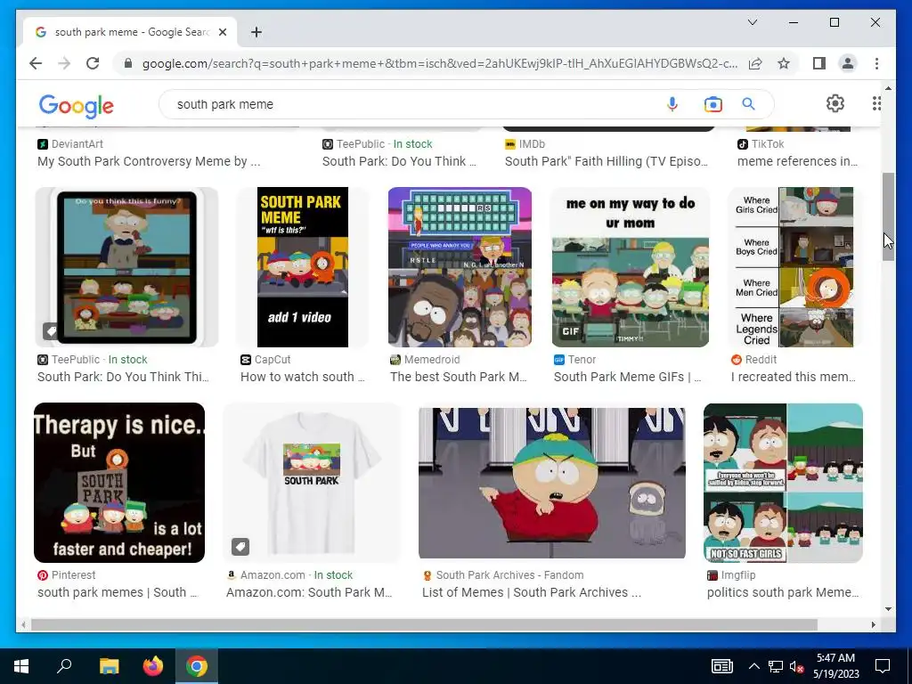The height and width of the screenshot is (684, 912).
Task: Open 'South Park Meme GIFs' Tenor link
Action: [628, 377]
